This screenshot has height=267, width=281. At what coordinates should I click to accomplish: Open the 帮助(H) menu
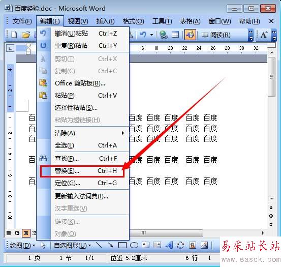click(249, 21)
